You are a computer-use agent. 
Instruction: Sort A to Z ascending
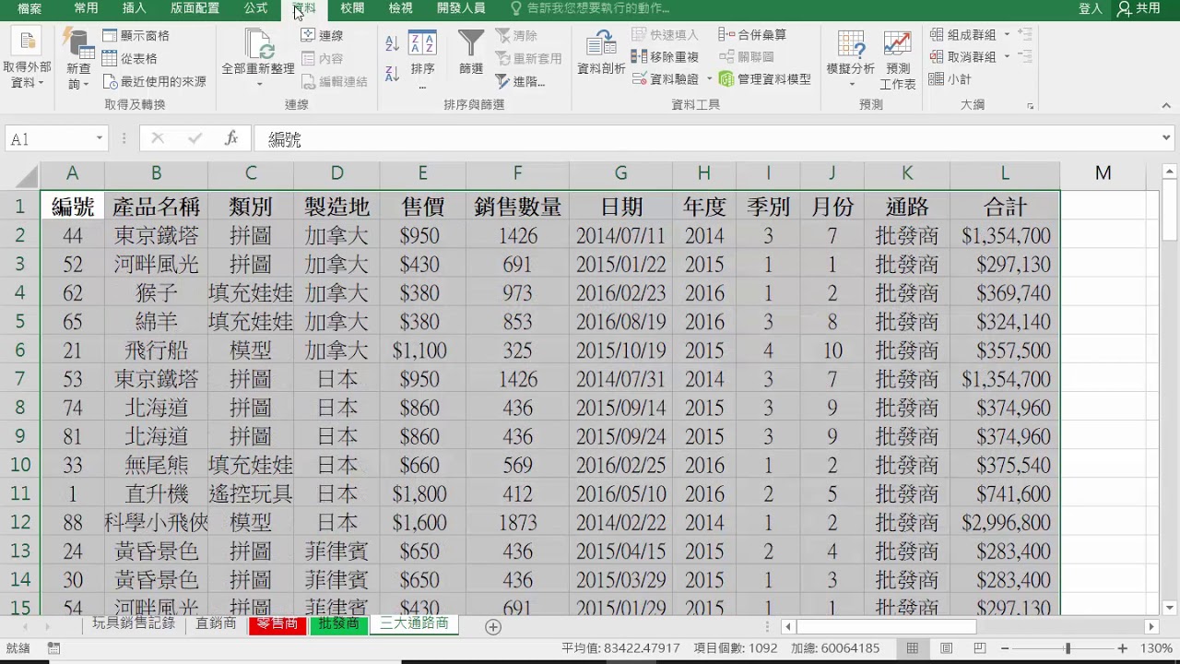click(392, 43)
